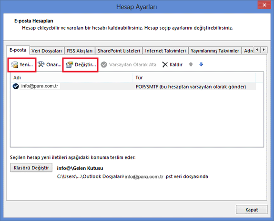Click Varsayılan Olarak Ata checkmark icon

pyautogui.click(x=104, y=64)
